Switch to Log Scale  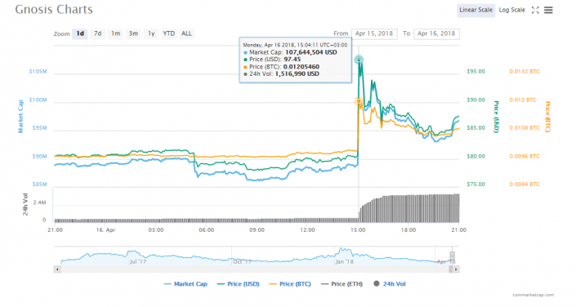pyautogui.click(x=511, y=11)
